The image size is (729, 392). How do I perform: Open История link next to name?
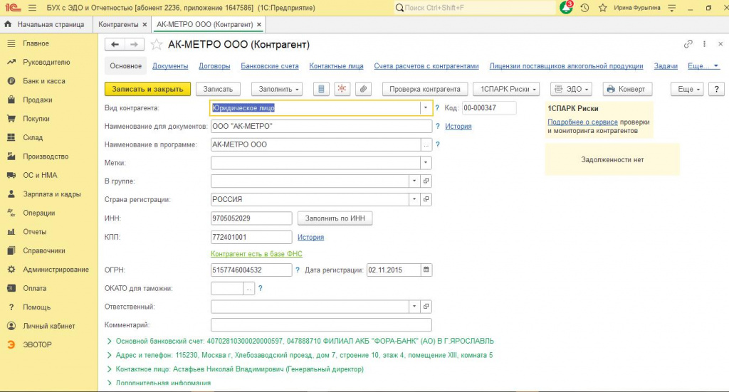click(x=458, y=127)
